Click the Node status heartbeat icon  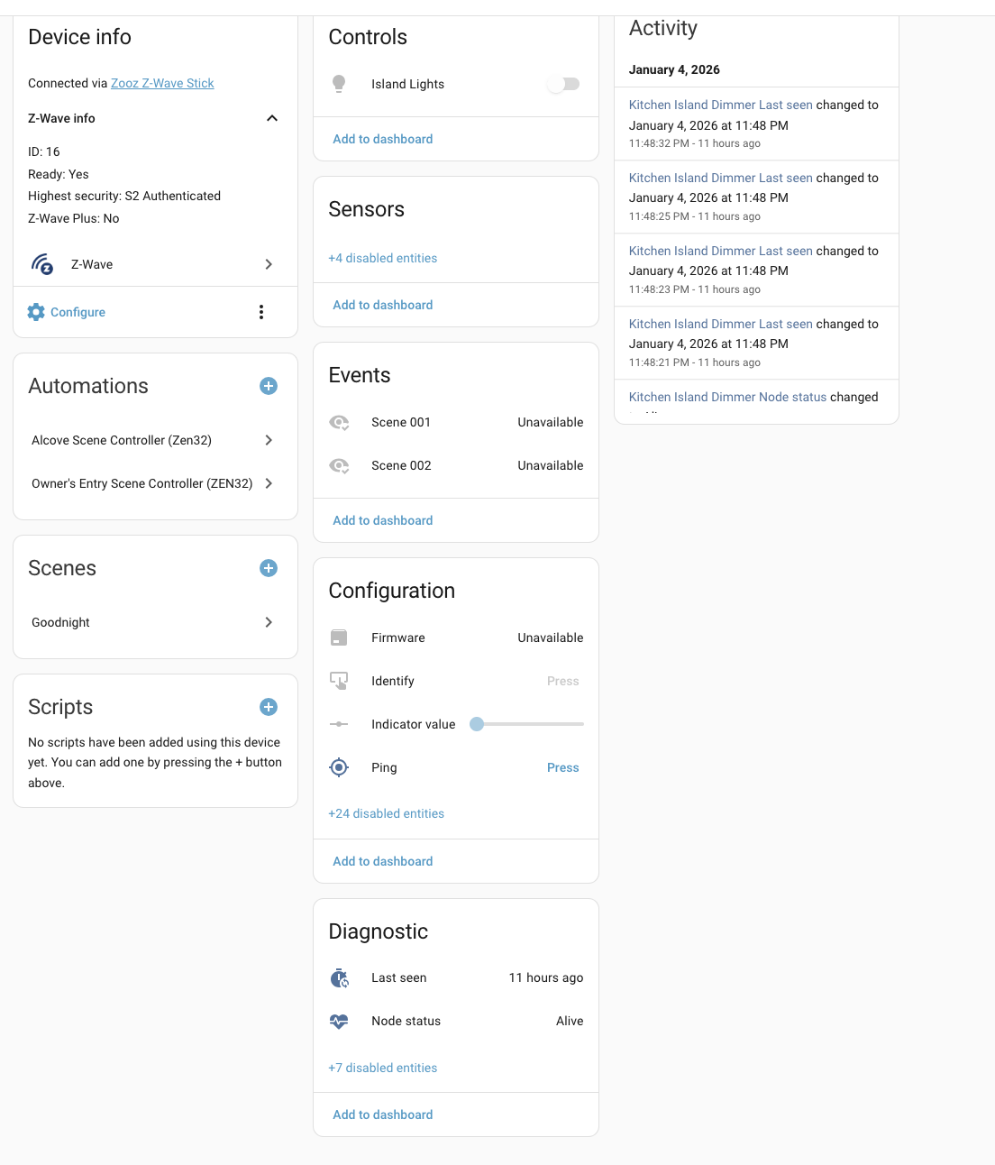(x=339, y=1022)
